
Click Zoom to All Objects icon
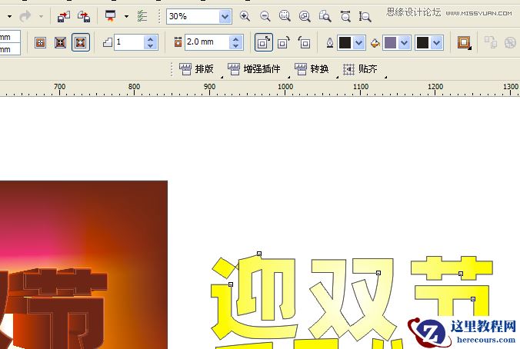click(305, 16)
